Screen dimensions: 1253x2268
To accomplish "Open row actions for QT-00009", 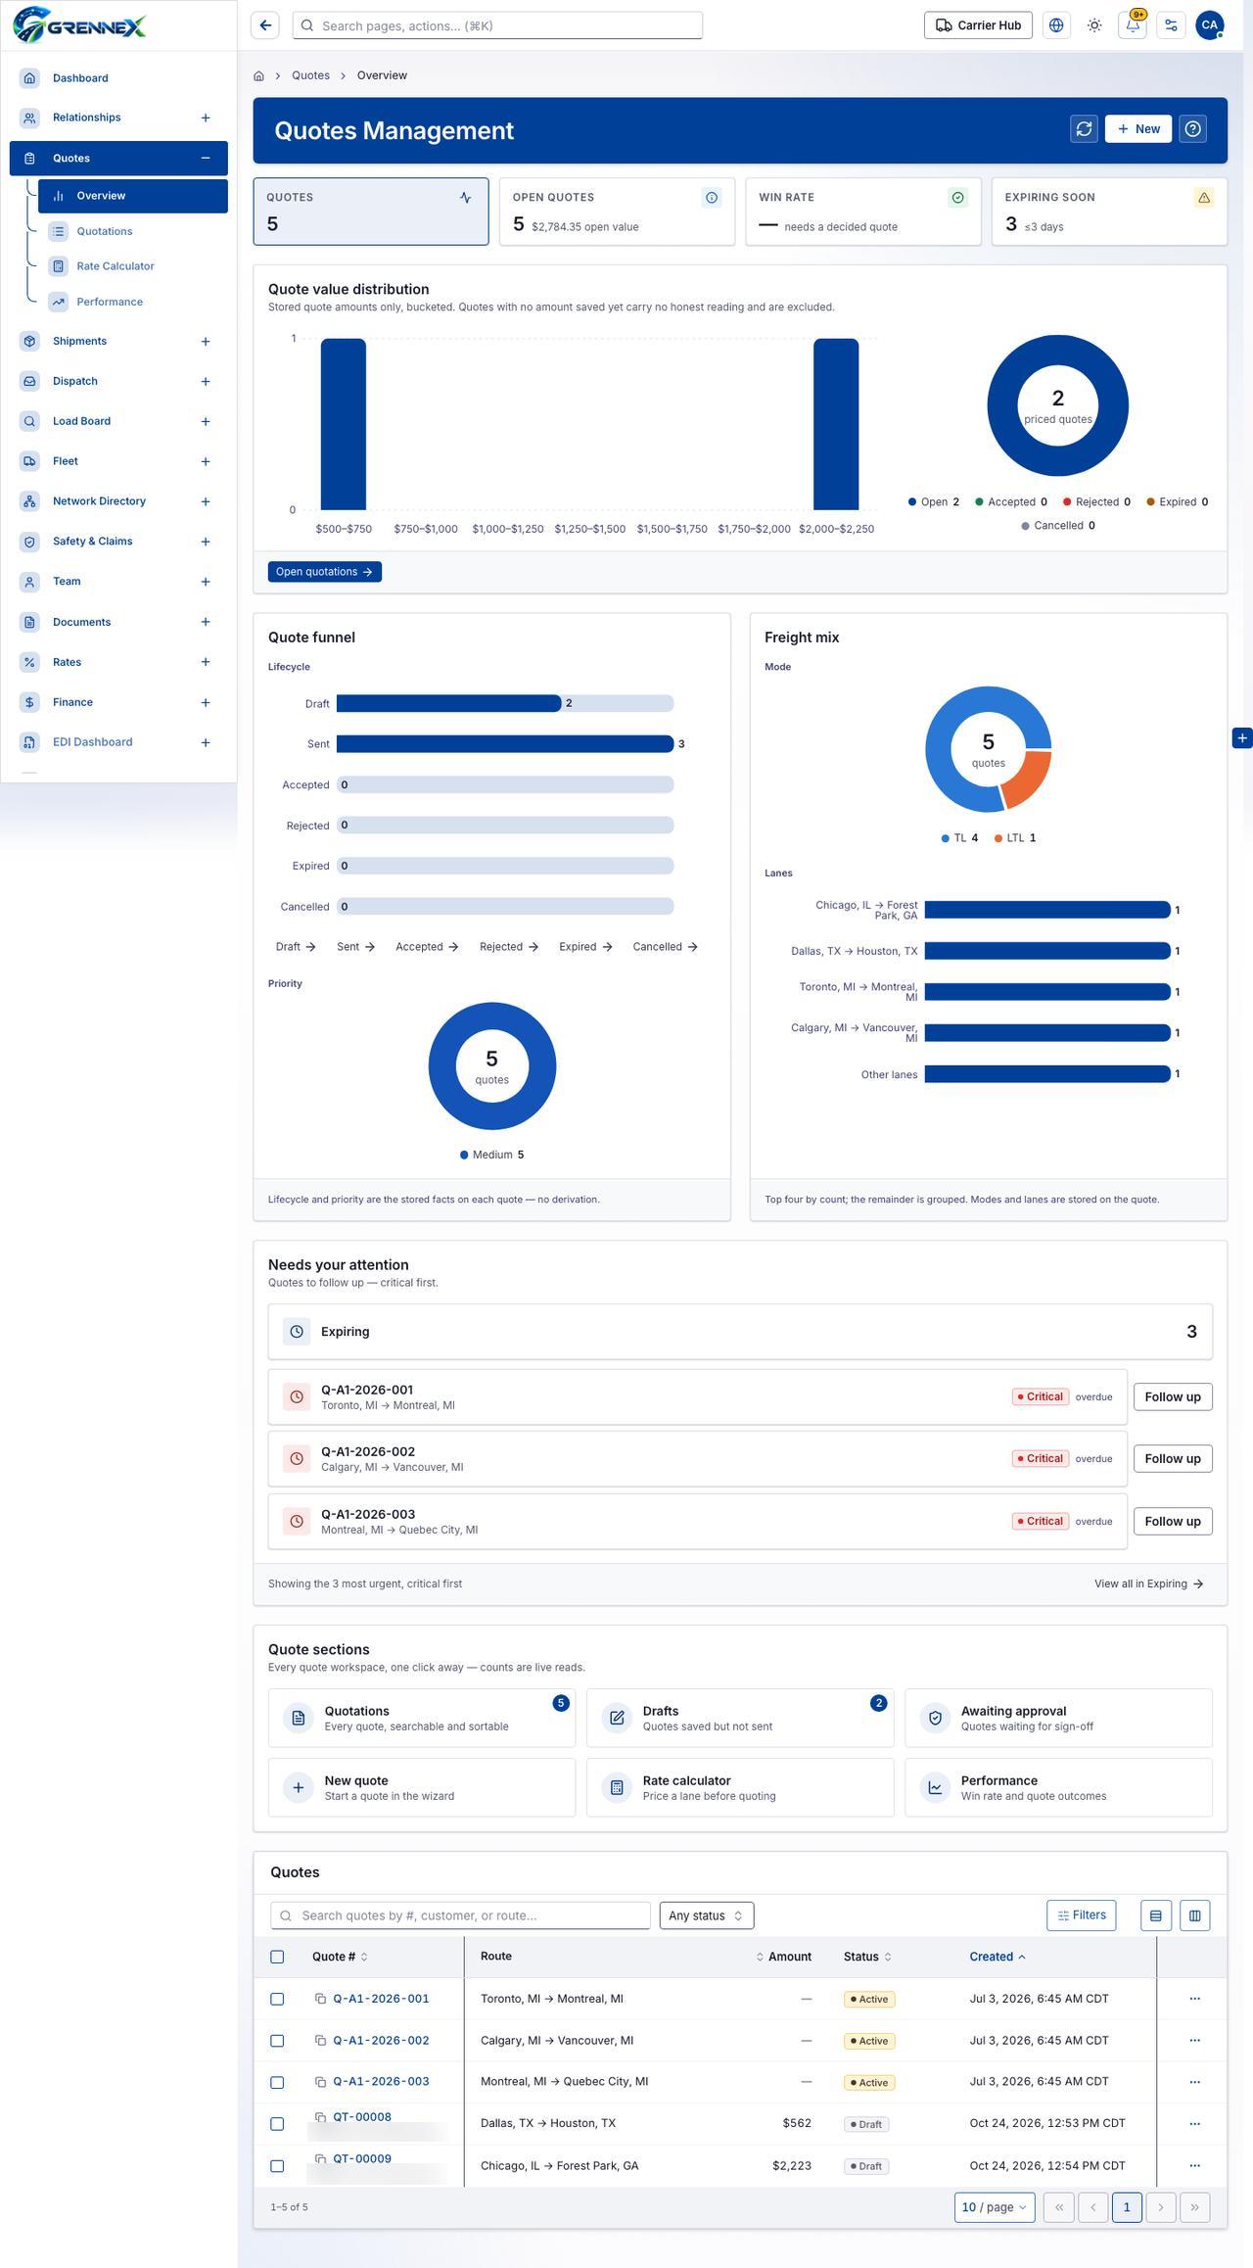I will [1194, 2165].
